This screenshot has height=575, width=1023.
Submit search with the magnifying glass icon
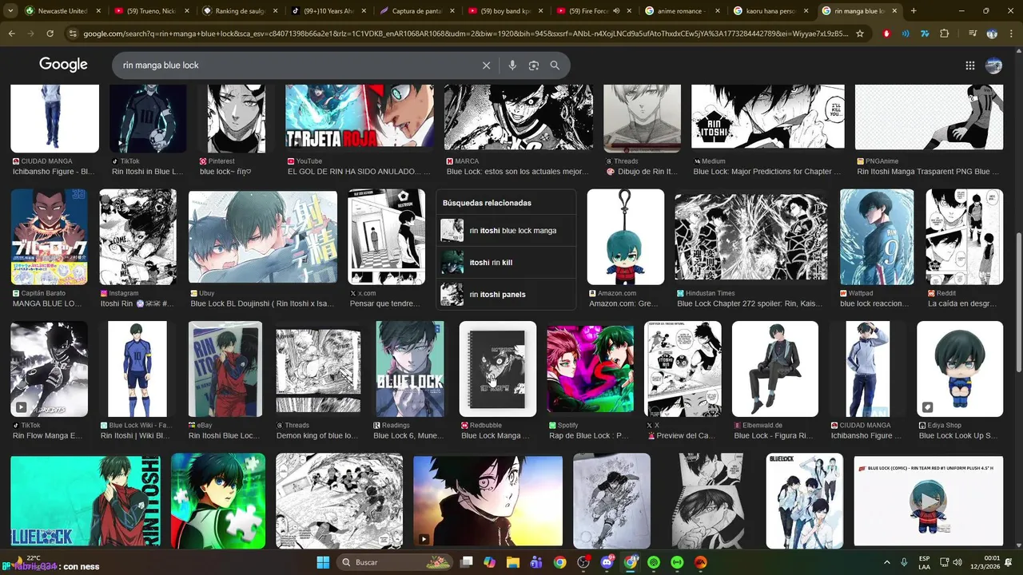[555, 65]
